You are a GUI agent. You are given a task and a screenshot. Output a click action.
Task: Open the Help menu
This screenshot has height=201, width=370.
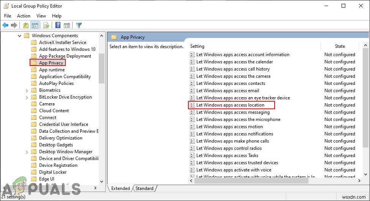click(57, 16)
